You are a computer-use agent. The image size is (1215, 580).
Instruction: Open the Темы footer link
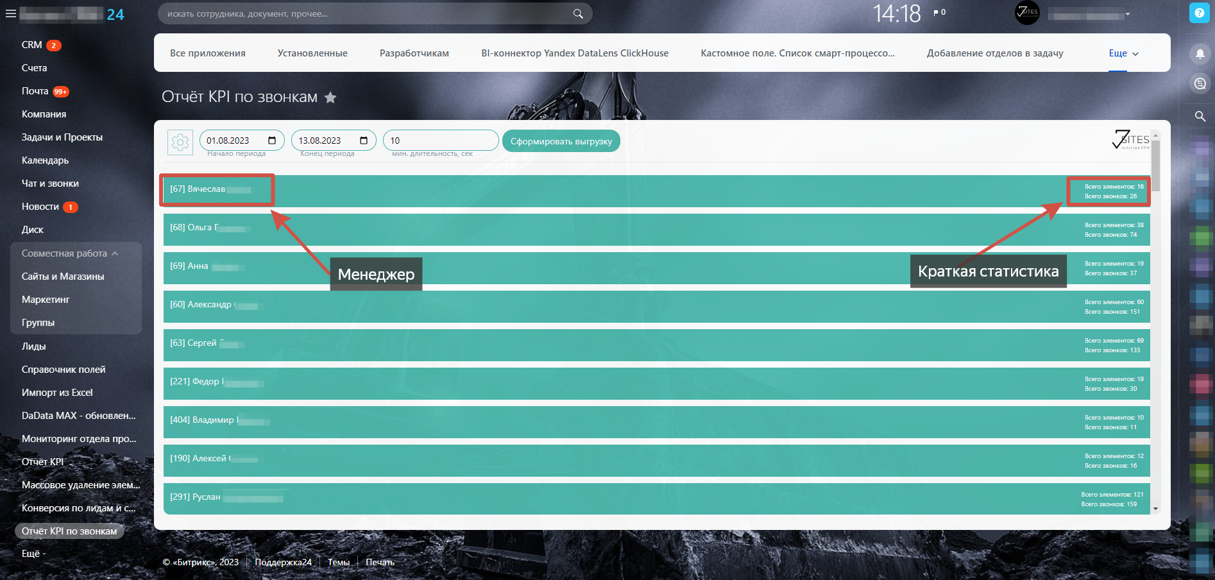pos(339,562)
